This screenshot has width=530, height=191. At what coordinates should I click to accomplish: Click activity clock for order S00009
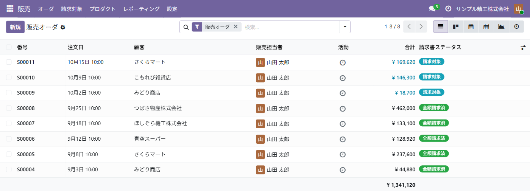point(343,93)
